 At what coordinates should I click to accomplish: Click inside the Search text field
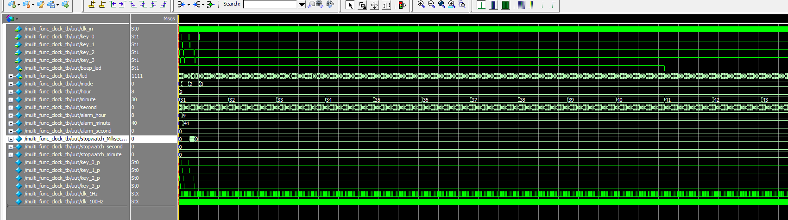click(270, 4)
